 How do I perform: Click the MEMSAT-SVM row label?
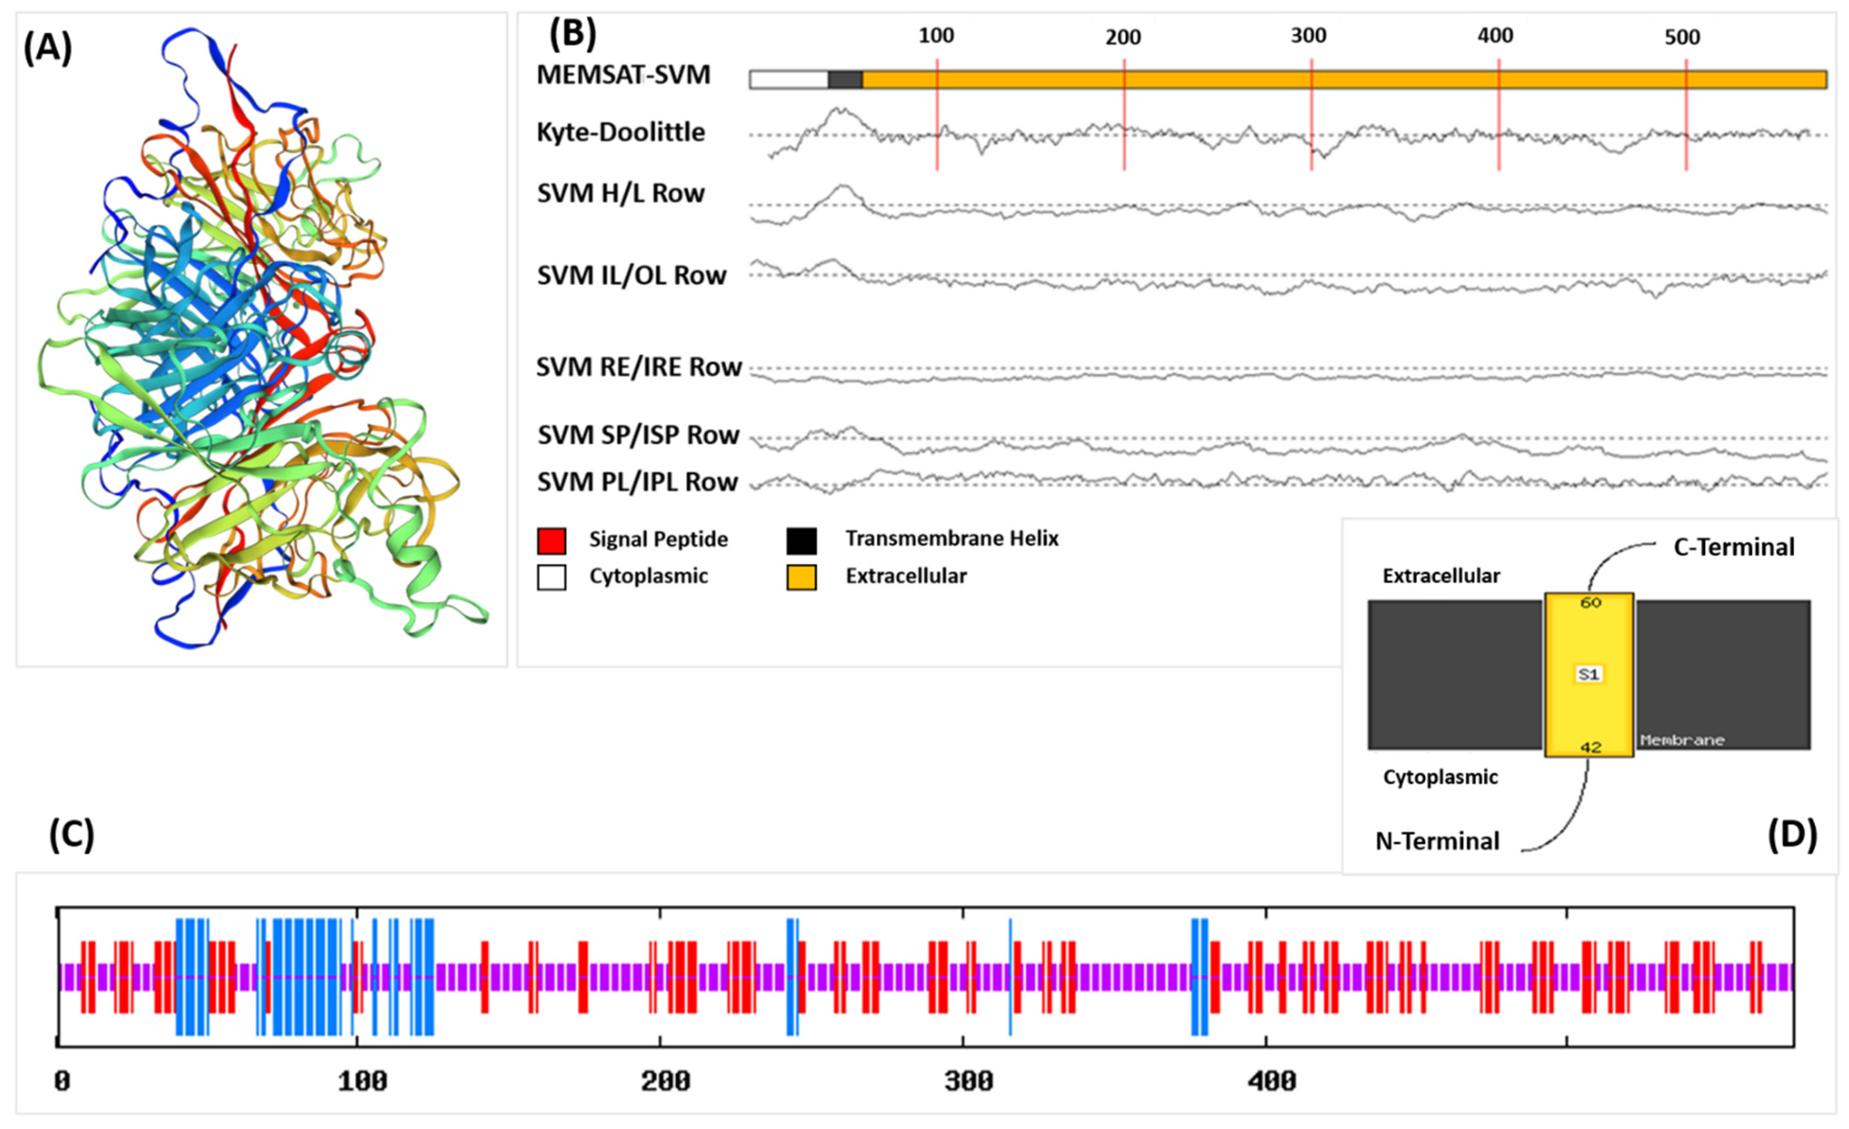pyautogui.click(x=623, y=74)
